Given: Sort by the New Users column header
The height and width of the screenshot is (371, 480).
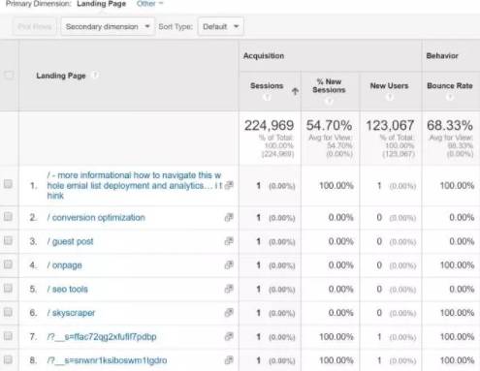Looking at the screenshot, I should [389, 86].
